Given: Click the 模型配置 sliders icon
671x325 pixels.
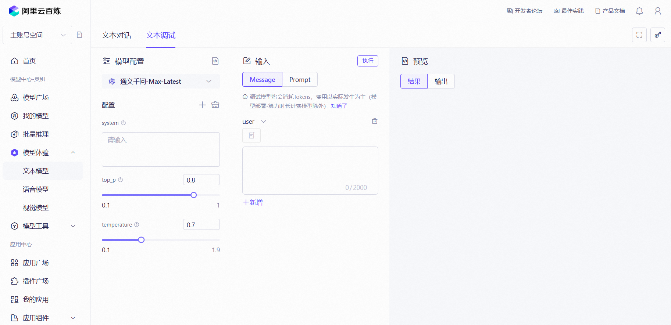Looking at the screenshot, I should 106,61.
